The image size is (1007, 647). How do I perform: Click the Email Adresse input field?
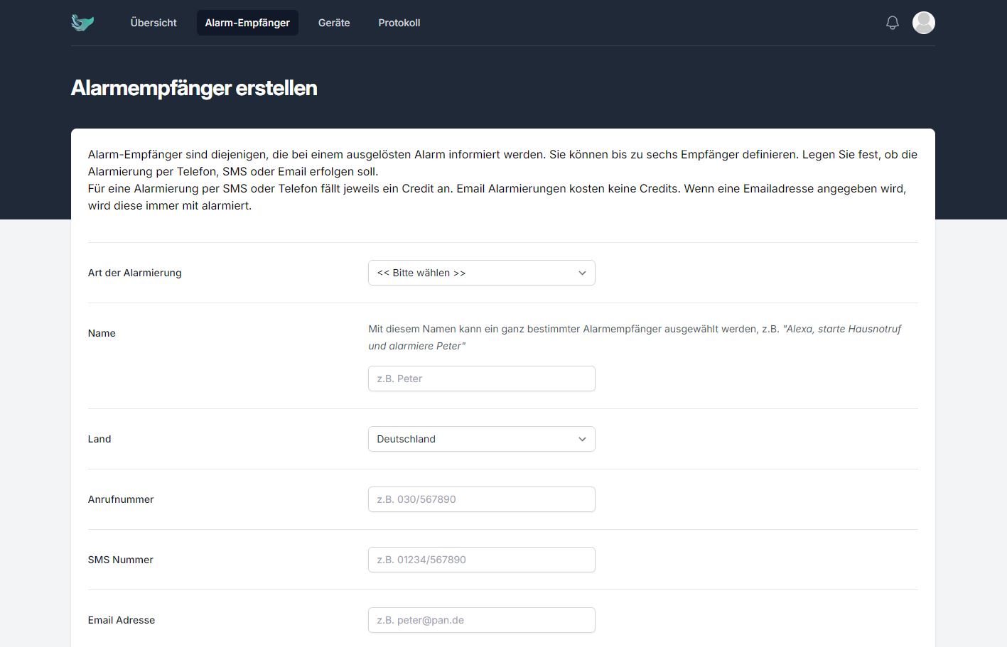click(x=481, y=620)
